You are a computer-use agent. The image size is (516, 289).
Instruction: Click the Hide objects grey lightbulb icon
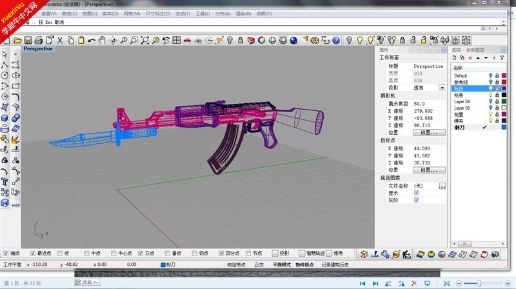click(x=349, y=41)
